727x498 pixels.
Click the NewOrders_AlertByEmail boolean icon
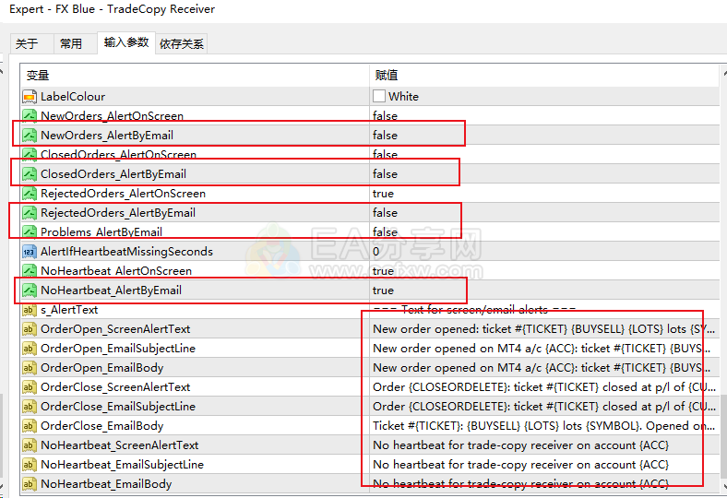(x=30, y=136)
